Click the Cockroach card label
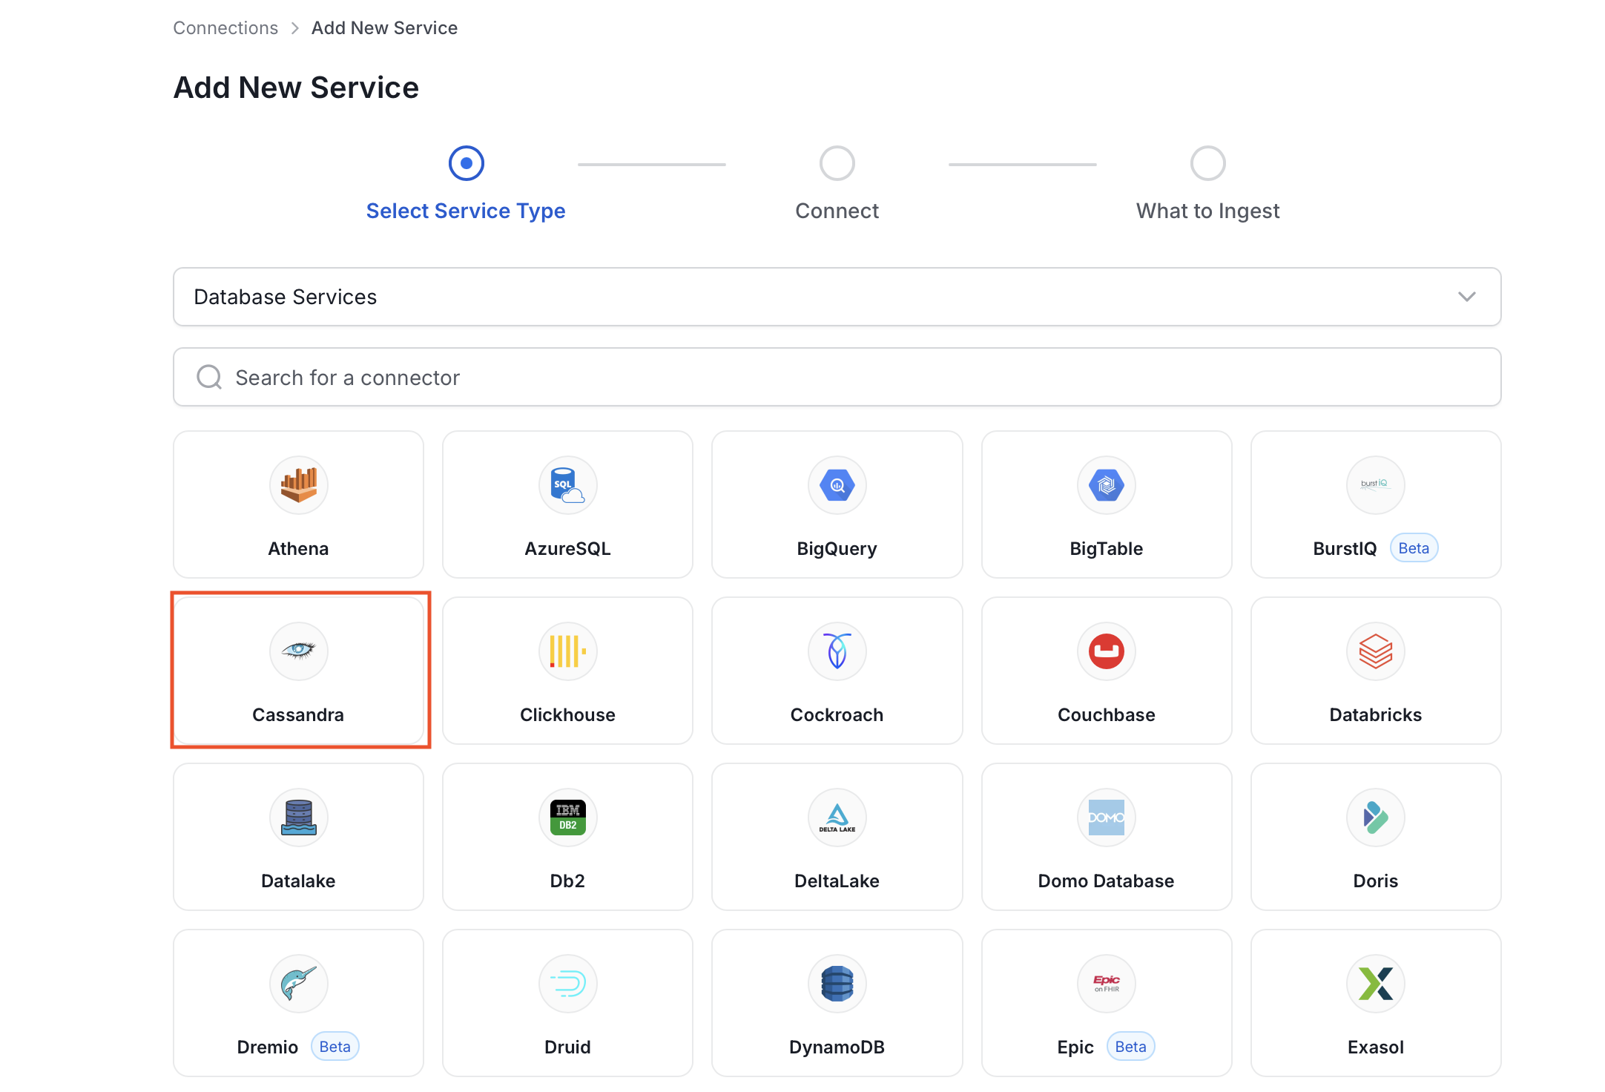Image resolution: width=1605 pixels, height=1092 pixels. 837,714
